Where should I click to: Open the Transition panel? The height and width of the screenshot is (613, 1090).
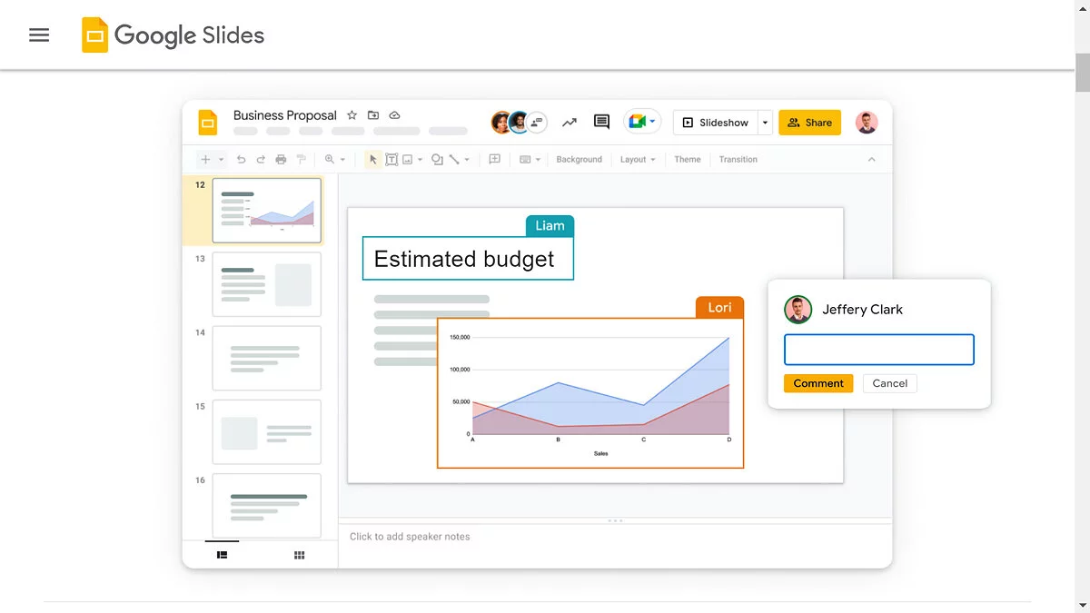tap(738, 160)
